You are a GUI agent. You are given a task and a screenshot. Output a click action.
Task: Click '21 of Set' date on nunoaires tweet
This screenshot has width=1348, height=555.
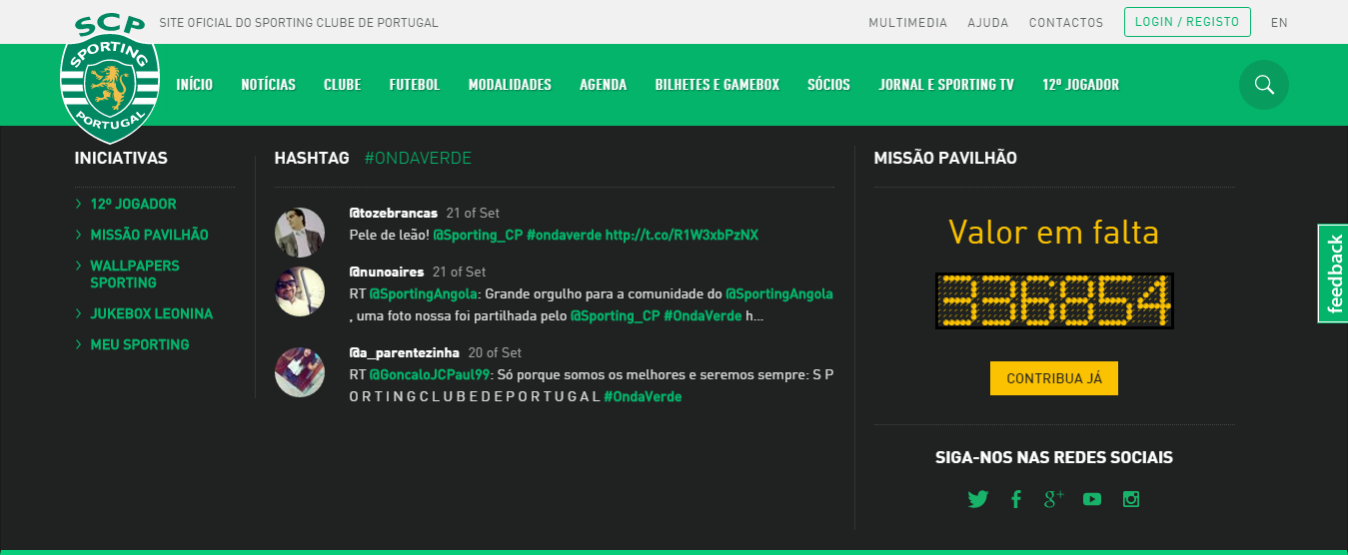tap(460, 272)
